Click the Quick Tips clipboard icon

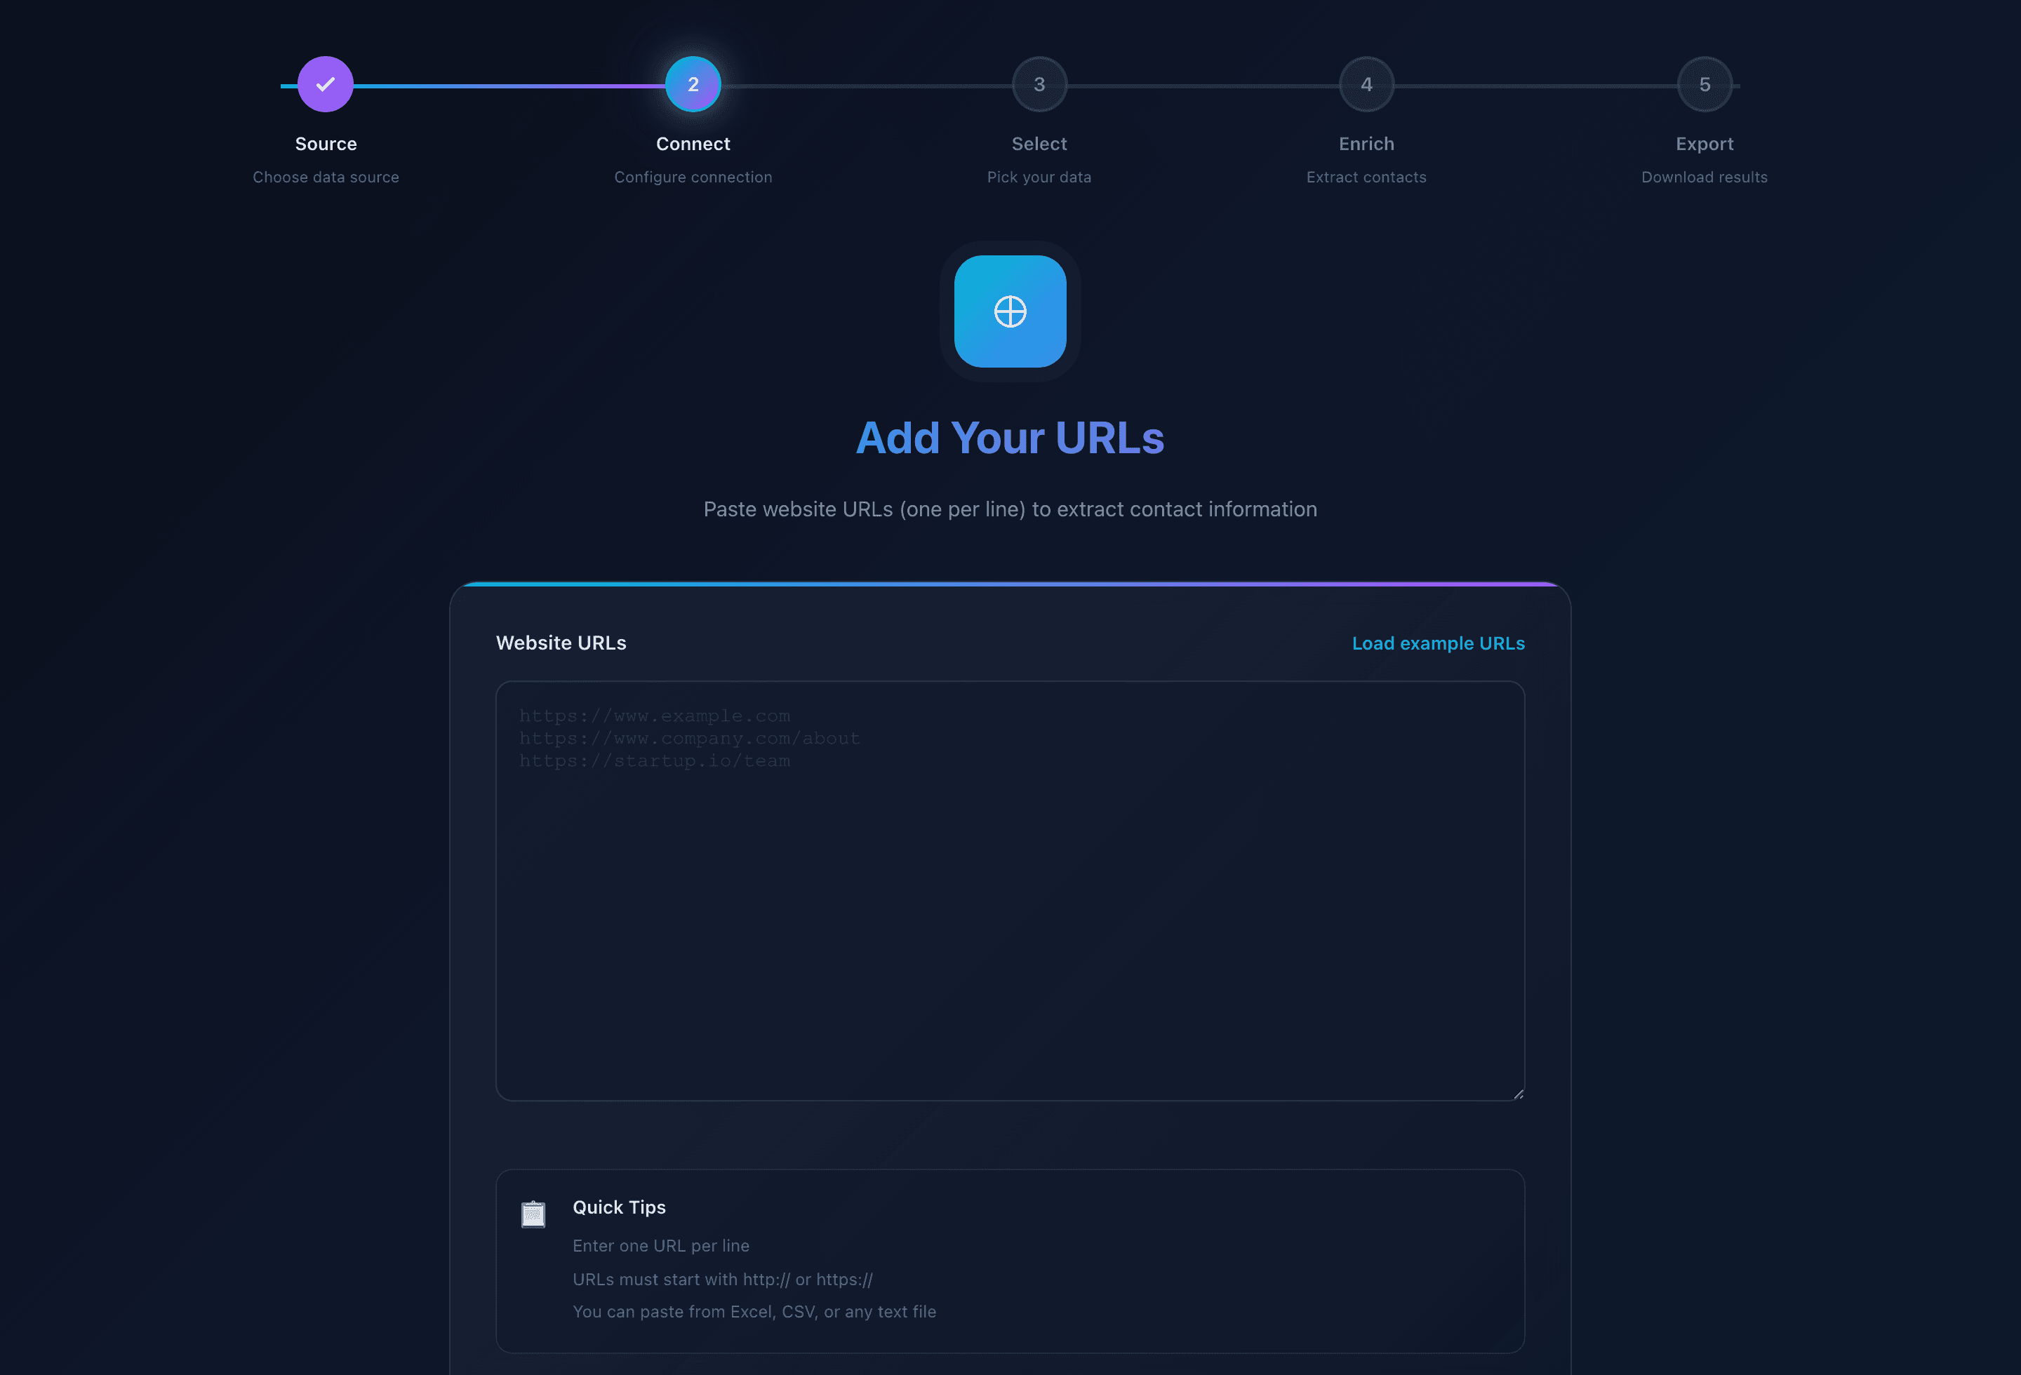[x=533, y=1214]
